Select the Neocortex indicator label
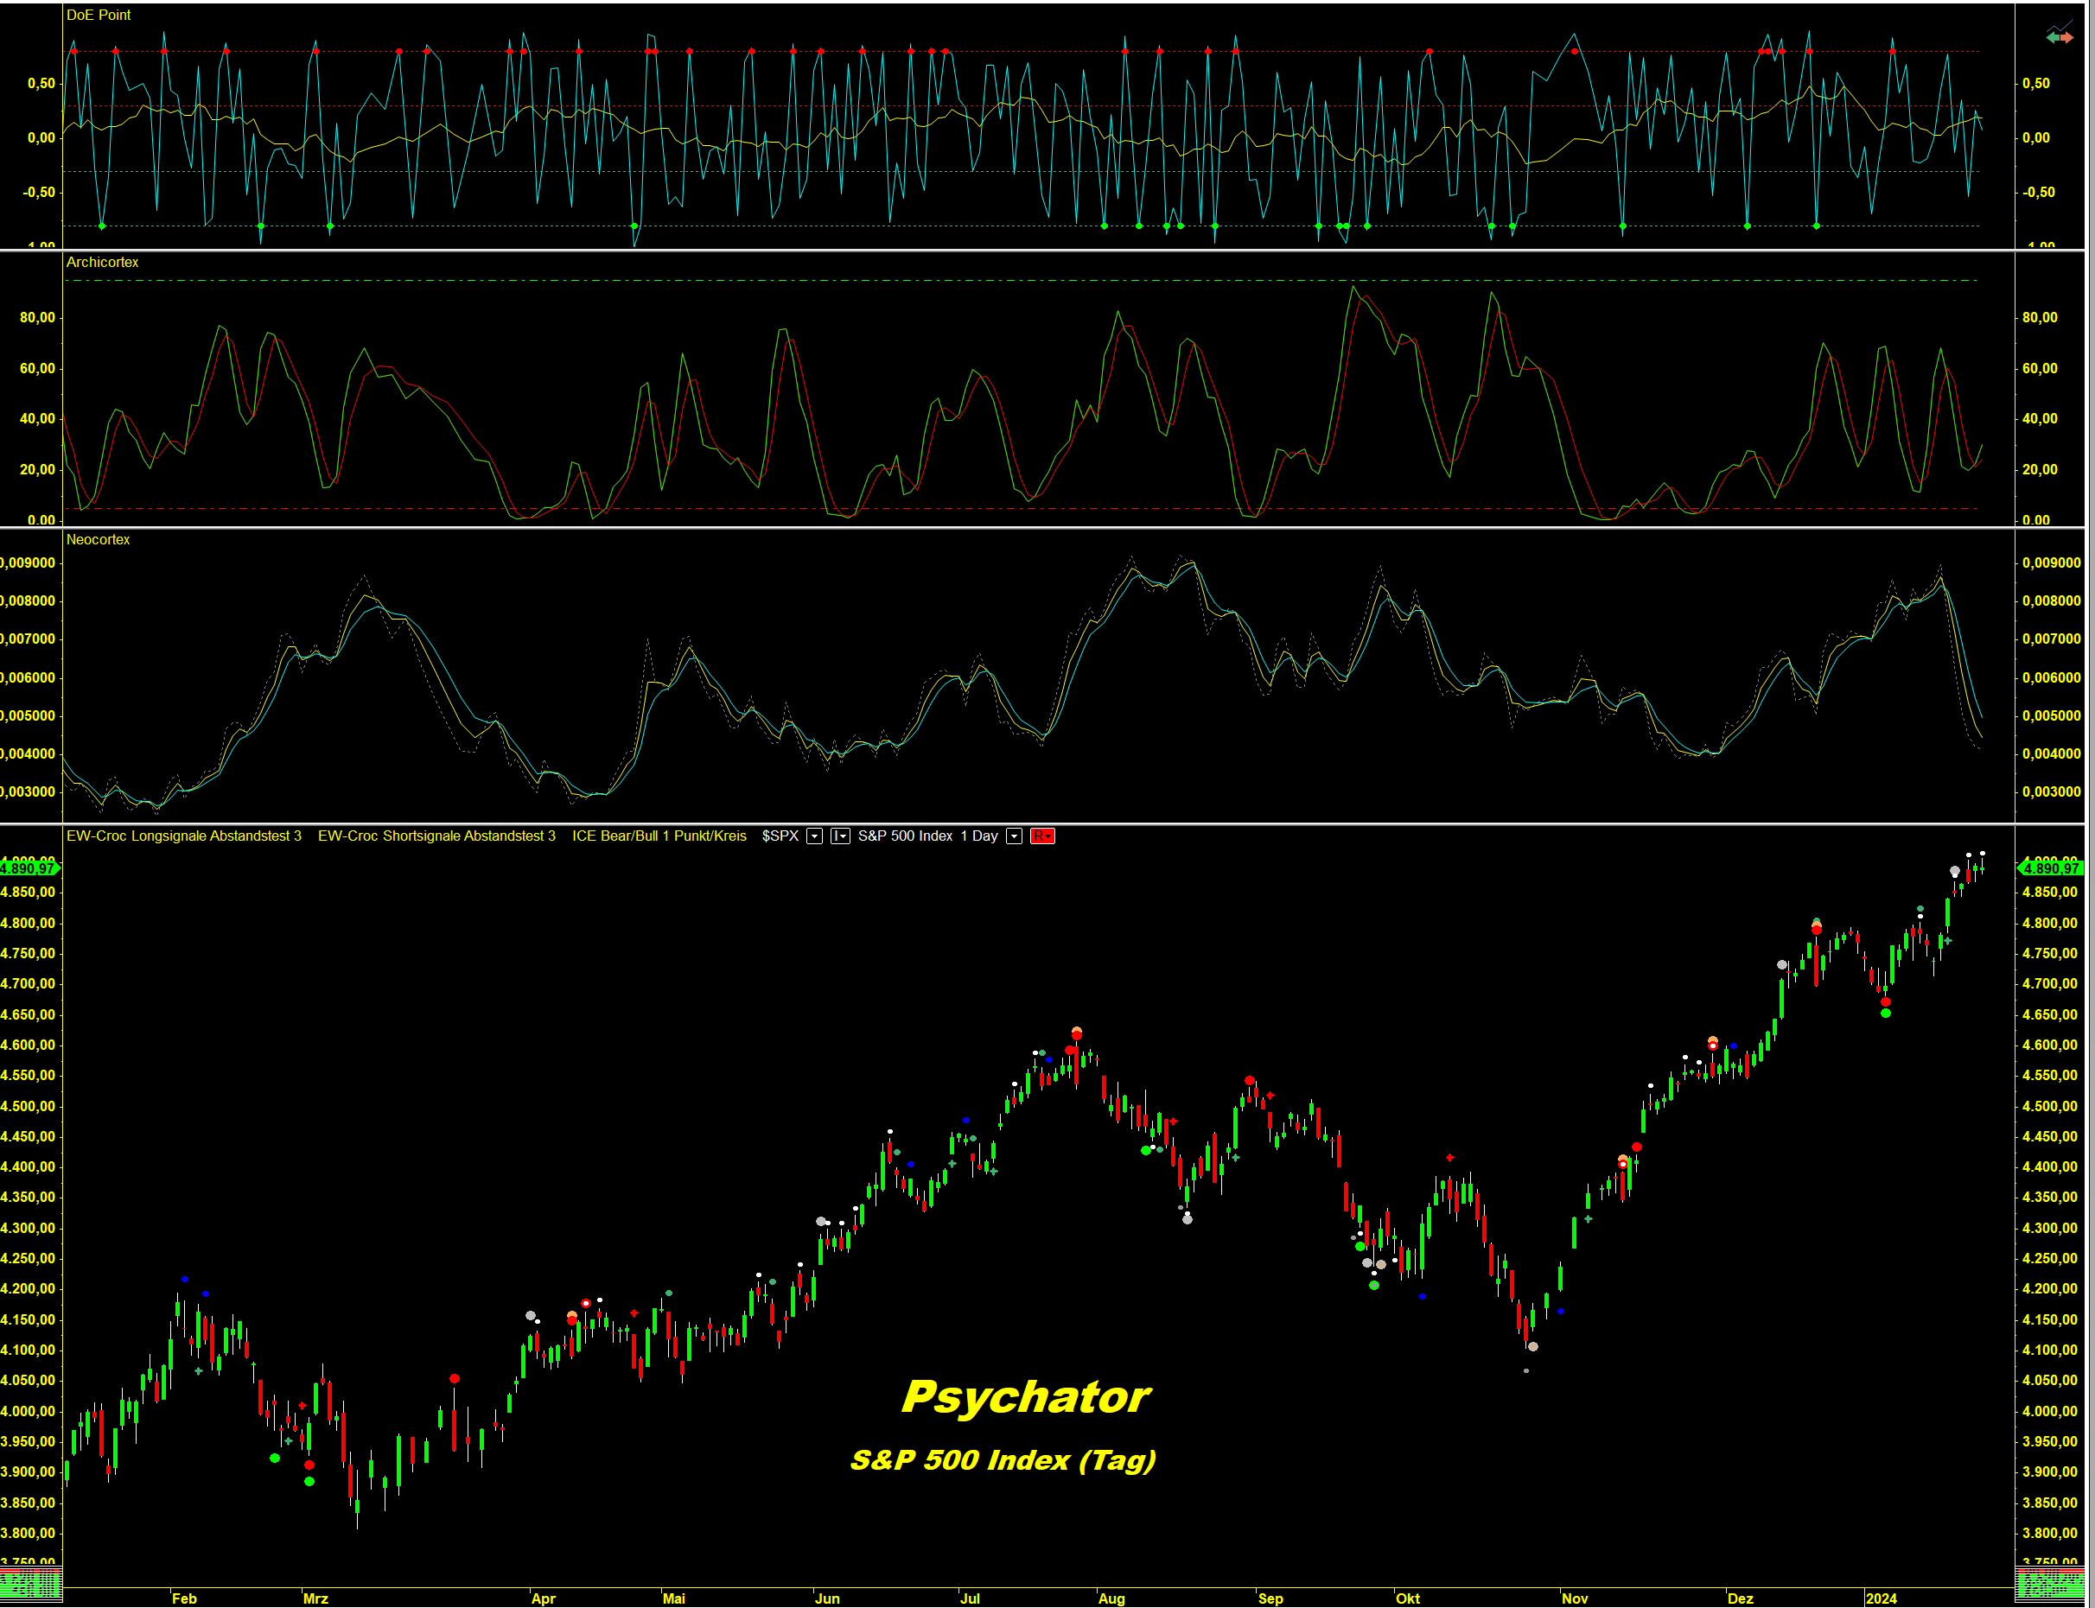 [99, 540]
